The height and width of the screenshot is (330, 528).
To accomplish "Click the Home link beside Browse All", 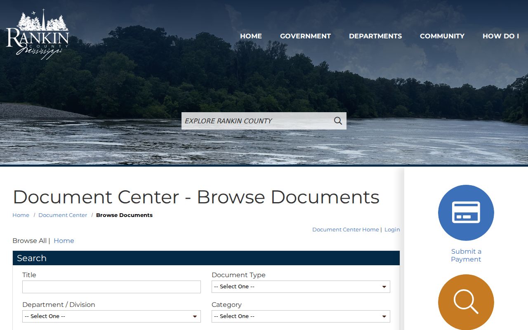I will pyautogui.click(x=64, y=241).
